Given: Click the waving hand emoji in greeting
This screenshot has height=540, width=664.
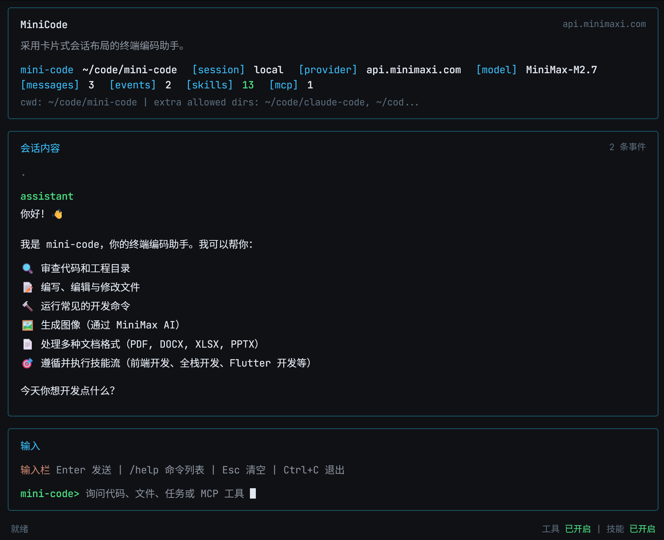Looking at the screenshot, I should (x=58, y=214).
